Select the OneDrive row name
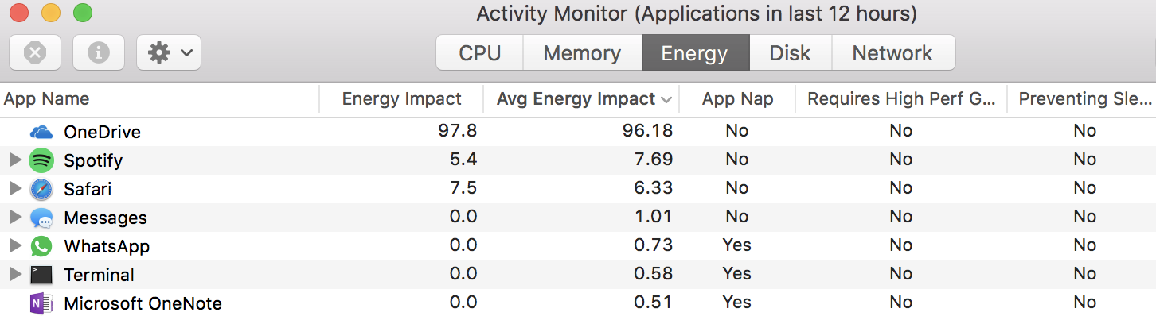 pos(102,132)
